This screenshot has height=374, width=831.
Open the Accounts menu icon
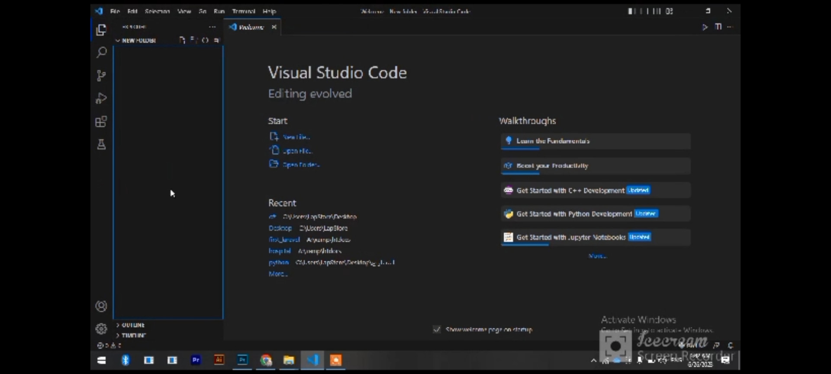click(x=101, y=306)
